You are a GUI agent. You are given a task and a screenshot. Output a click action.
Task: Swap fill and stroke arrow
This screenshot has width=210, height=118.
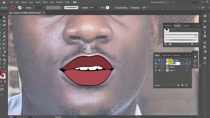tap(5, 71)
